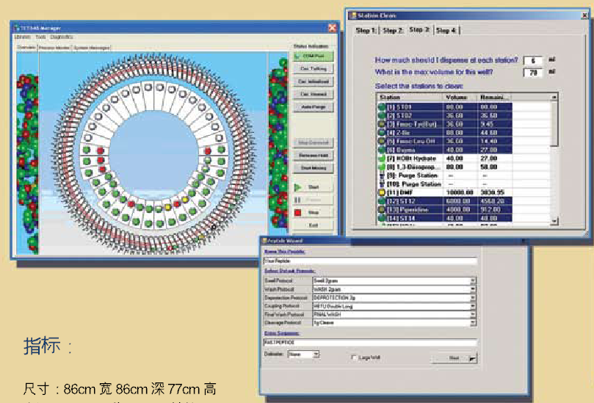Click the icon of [4] station row
The width and height of the screenshot is (594, 403).
click(x=382, y=133)
